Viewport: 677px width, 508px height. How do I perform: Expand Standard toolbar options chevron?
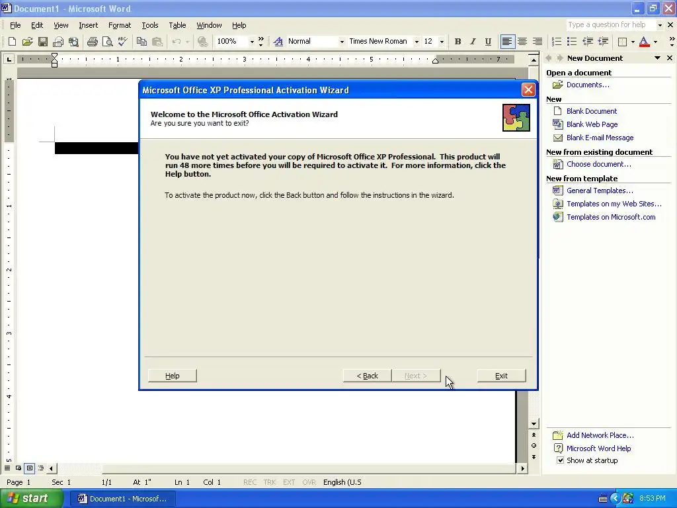260,42
